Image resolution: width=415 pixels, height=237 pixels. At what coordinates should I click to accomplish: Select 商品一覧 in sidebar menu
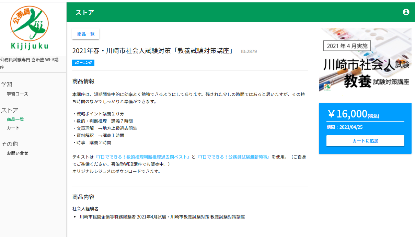tap(15, 120)
